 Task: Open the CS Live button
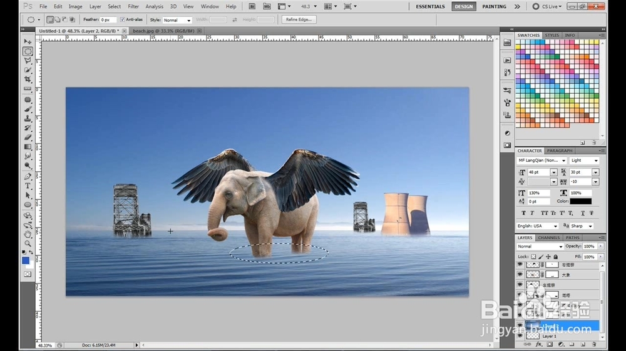point(547,6)
